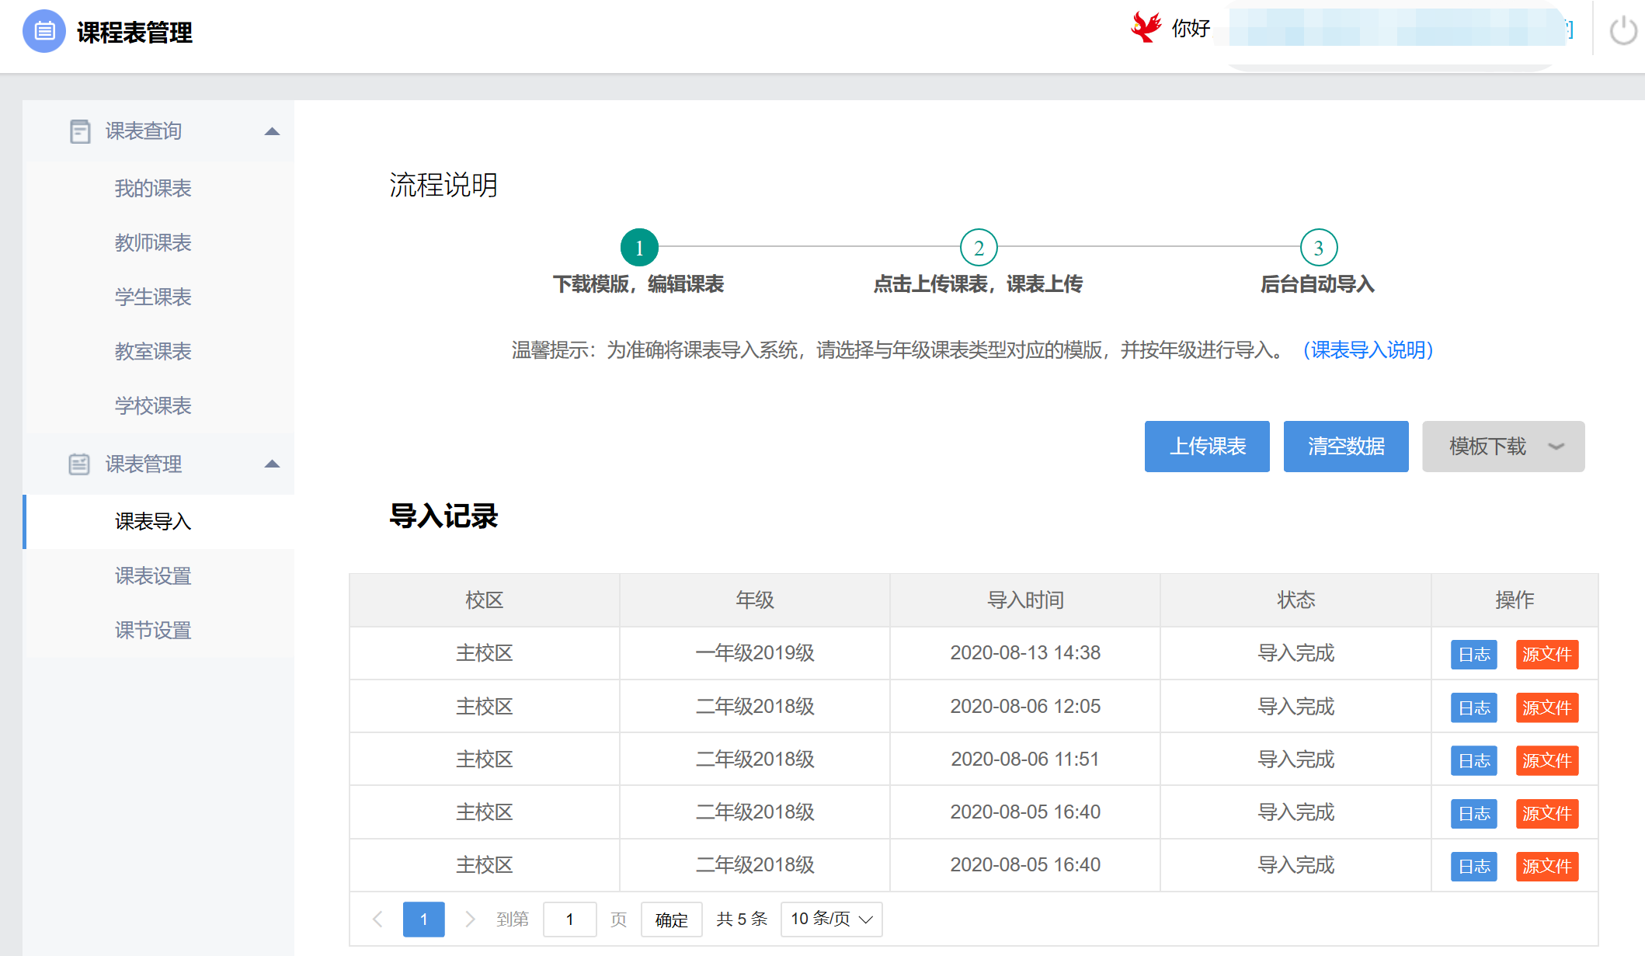
Task: Click the 课表查询 section icon
Action: pyautogui.click(x=79, y=131)
